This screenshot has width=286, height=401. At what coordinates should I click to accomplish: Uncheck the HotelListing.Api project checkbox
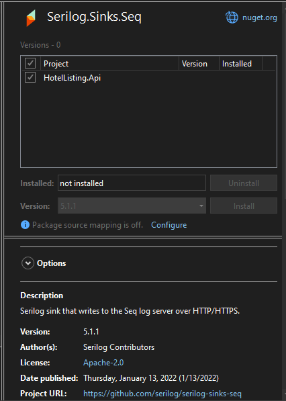click(30, 77)
